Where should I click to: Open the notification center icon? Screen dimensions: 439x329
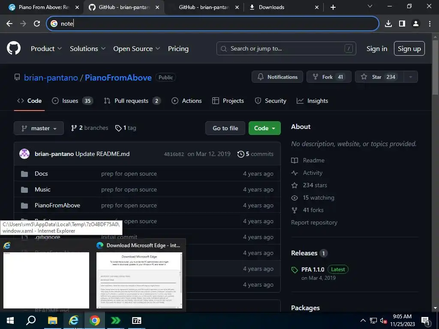click(x=426, y=321)
